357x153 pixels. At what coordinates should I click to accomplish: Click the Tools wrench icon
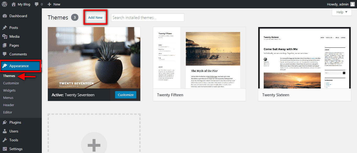[5, 140]
